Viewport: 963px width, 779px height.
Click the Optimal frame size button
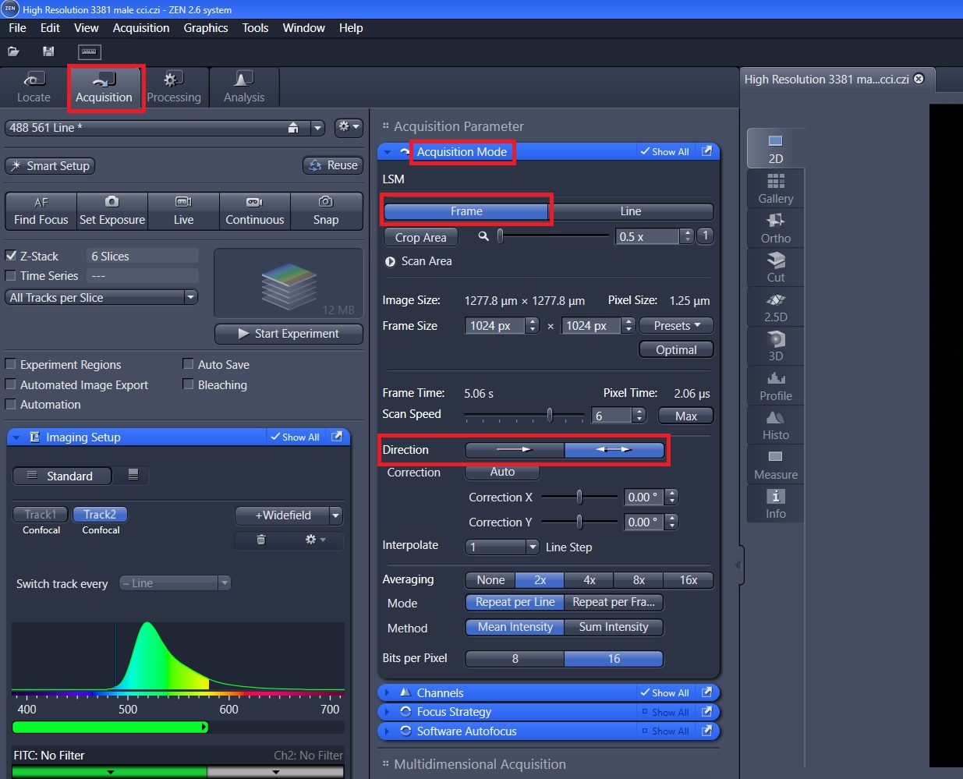point(676,350)
